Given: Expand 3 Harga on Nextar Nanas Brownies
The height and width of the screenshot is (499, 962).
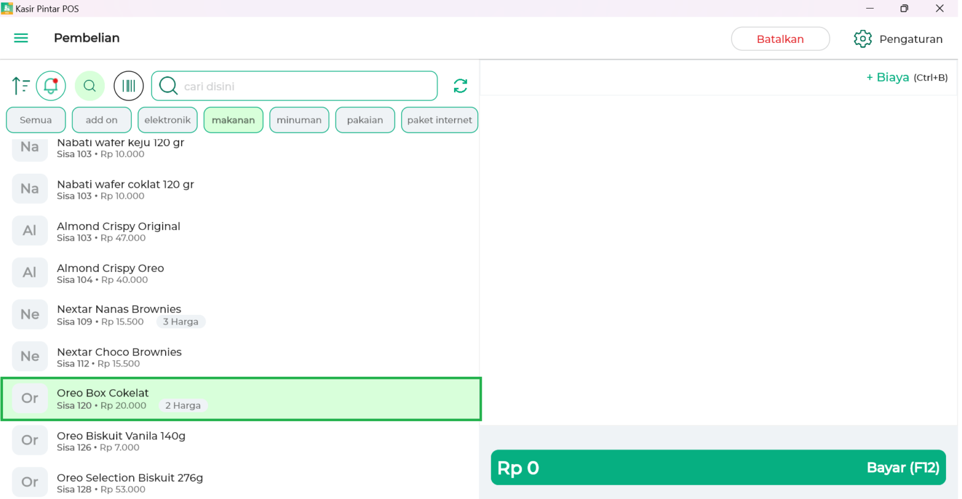Looking at the screenshot, I should 180,321.
